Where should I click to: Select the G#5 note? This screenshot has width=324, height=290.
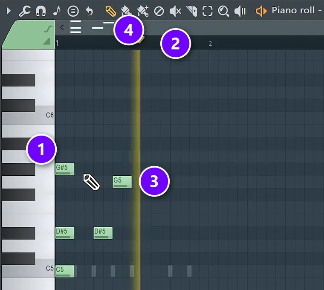coord(65,169)
